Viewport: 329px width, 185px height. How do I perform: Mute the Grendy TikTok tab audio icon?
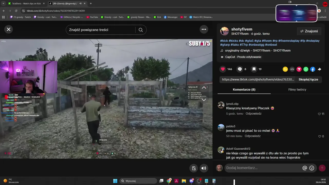(80, 4)
